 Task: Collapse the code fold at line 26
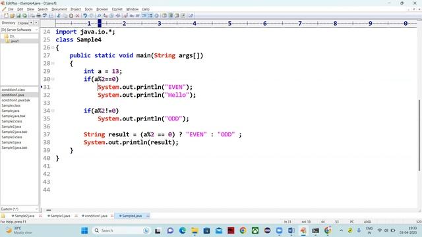point(53,47)
